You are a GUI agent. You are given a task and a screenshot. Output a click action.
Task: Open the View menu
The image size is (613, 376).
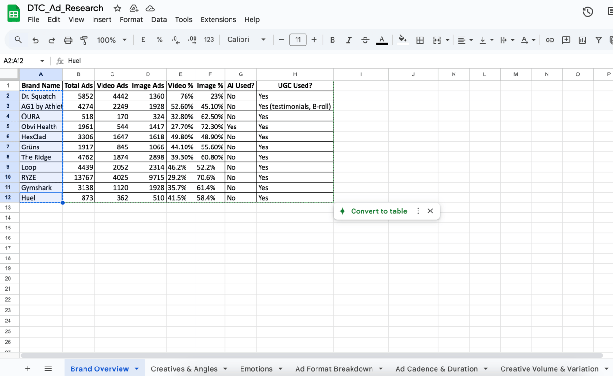tap(76, 19)
